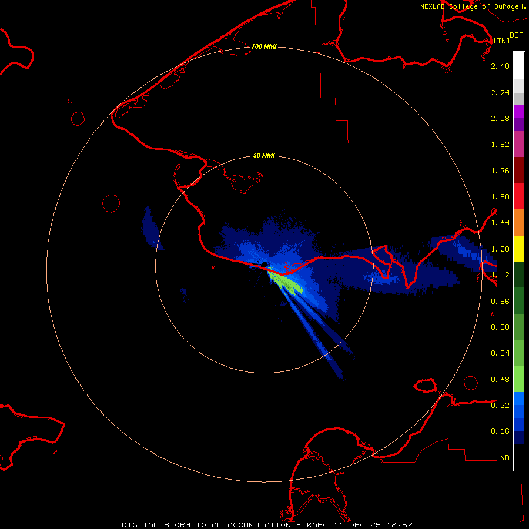Click the 1.92 legend value
Screen dimensions: 529x529
(x=500, y=145)
